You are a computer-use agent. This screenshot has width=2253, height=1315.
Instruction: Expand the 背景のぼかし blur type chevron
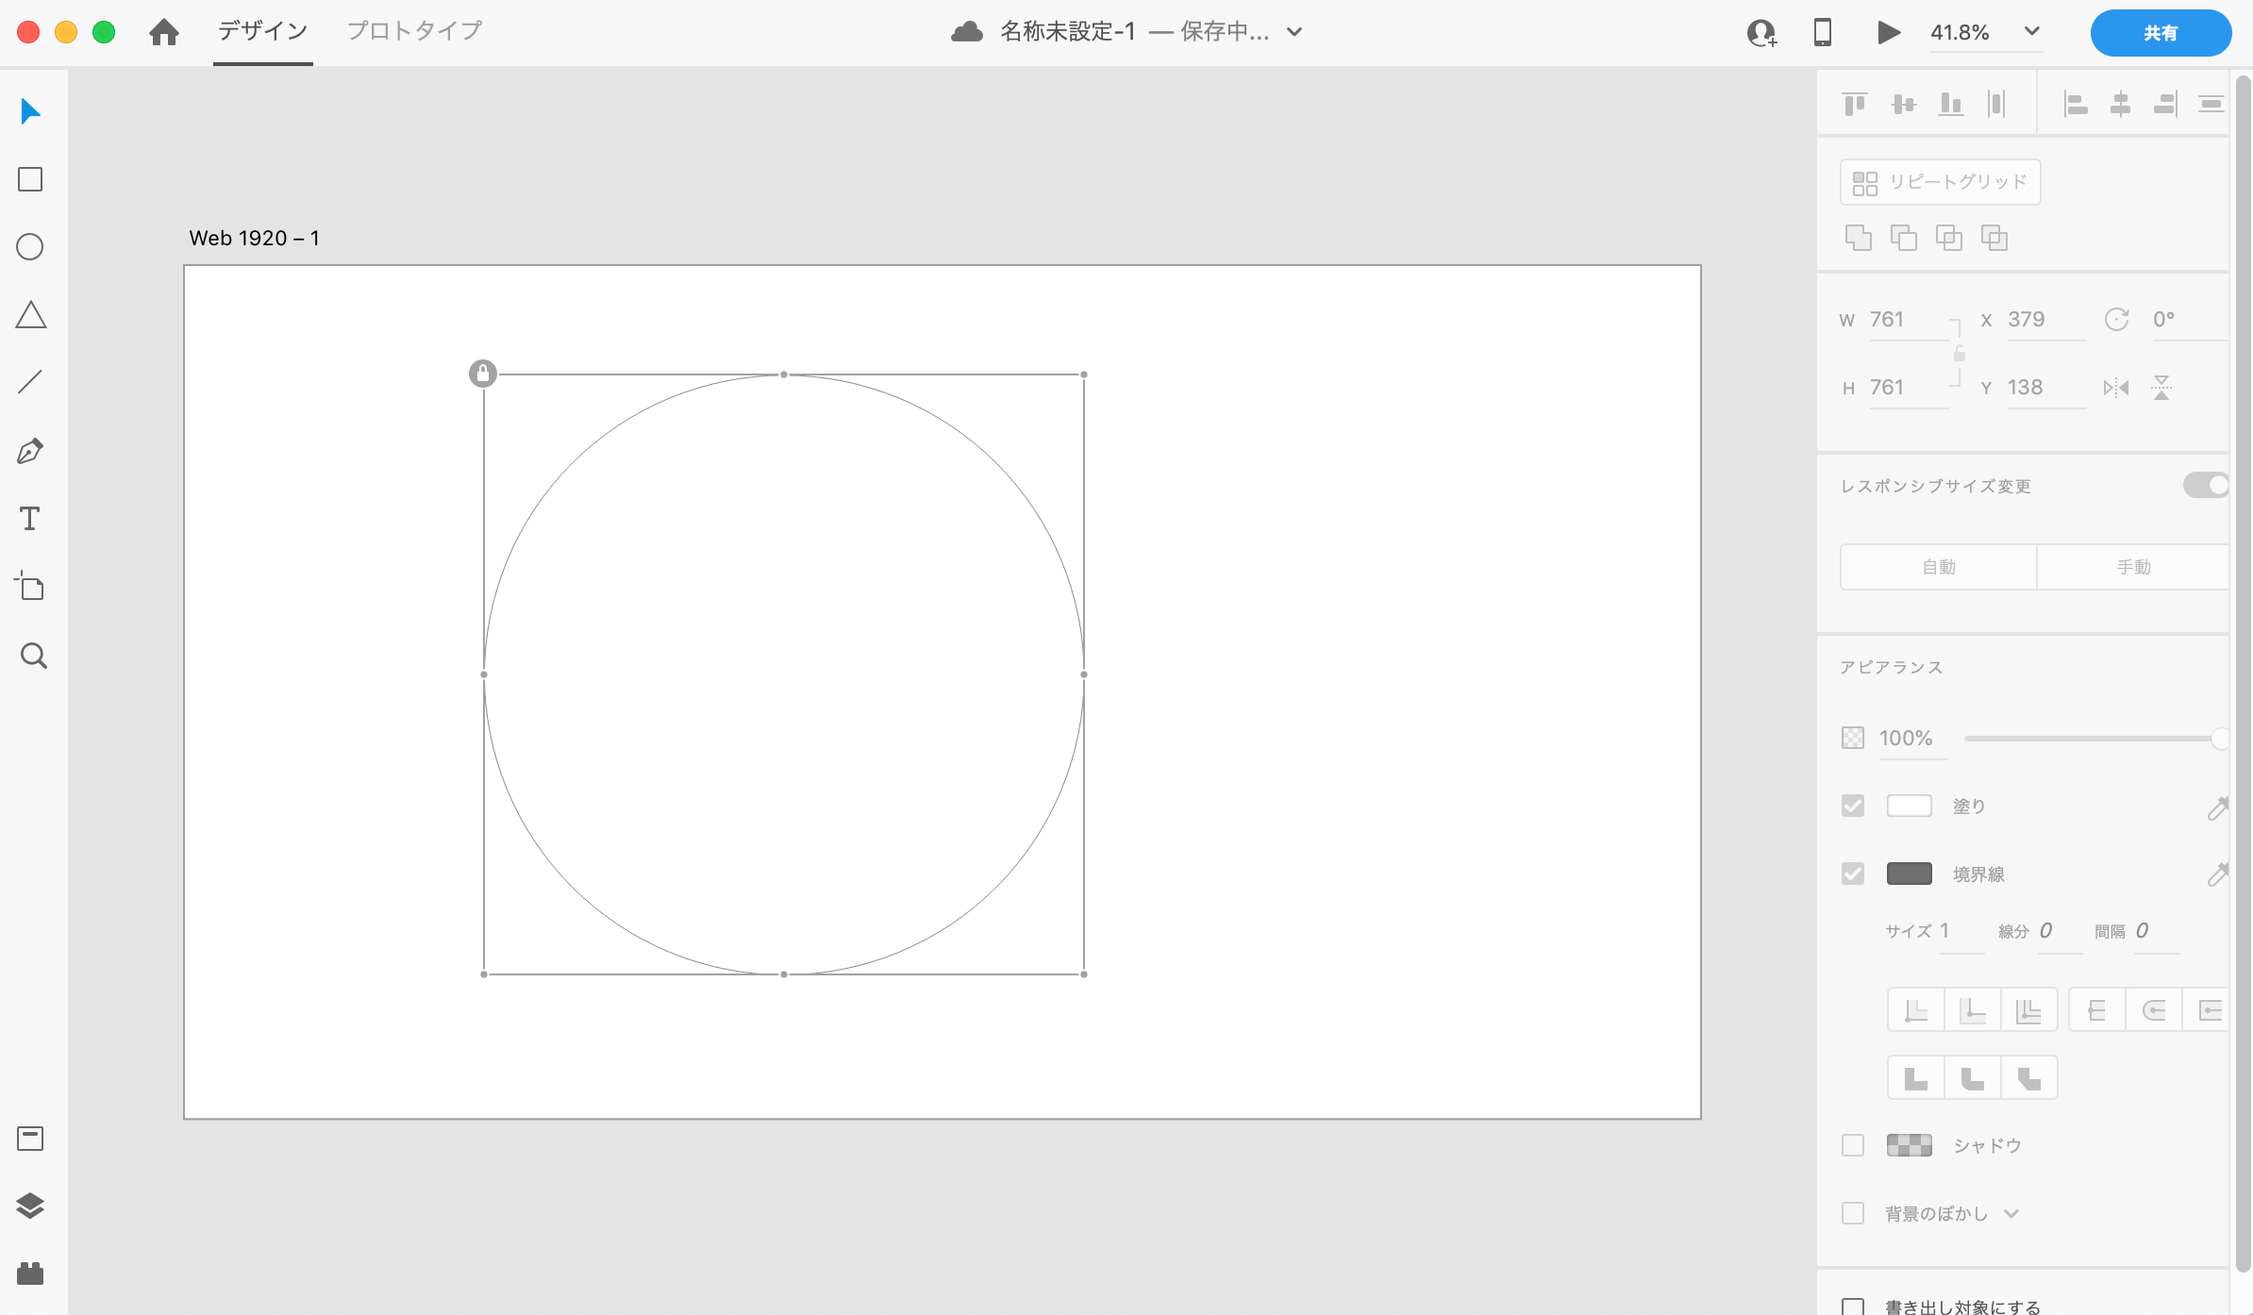pos(2011,1214)
